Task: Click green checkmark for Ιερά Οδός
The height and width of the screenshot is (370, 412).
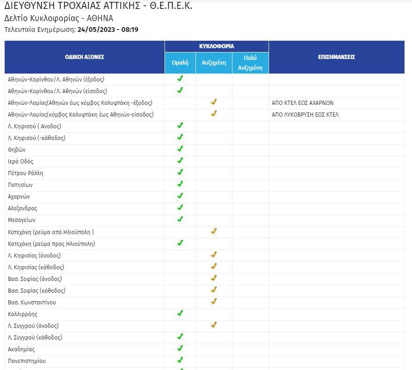Action: pyautogui.click(x=180, y=161)
